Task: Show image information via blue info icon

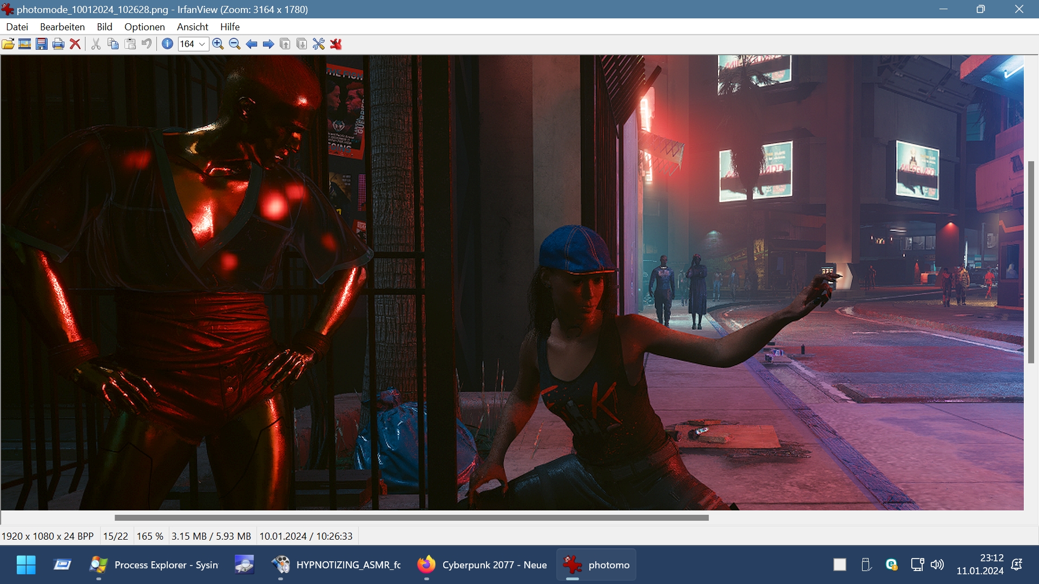Action: (168, 44)
